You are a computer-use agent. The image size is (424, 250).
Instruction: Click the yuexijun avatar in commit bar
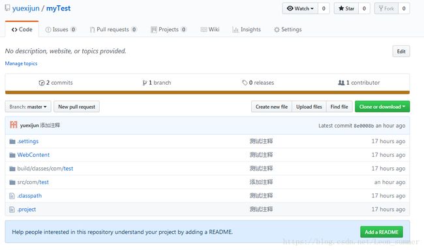click(x=14, y=125)
